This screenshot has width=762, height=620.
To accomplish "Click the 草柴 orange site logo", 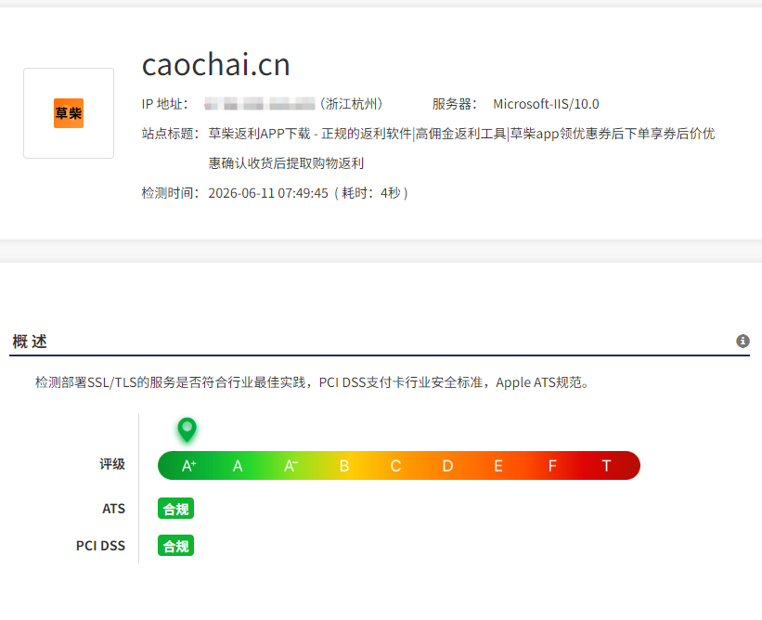I will (x=69, y=113).
